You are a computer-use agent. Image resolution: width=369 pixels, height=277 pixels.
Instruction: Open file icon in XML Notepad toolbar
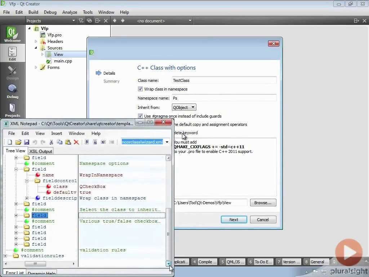tap(18, 142)
